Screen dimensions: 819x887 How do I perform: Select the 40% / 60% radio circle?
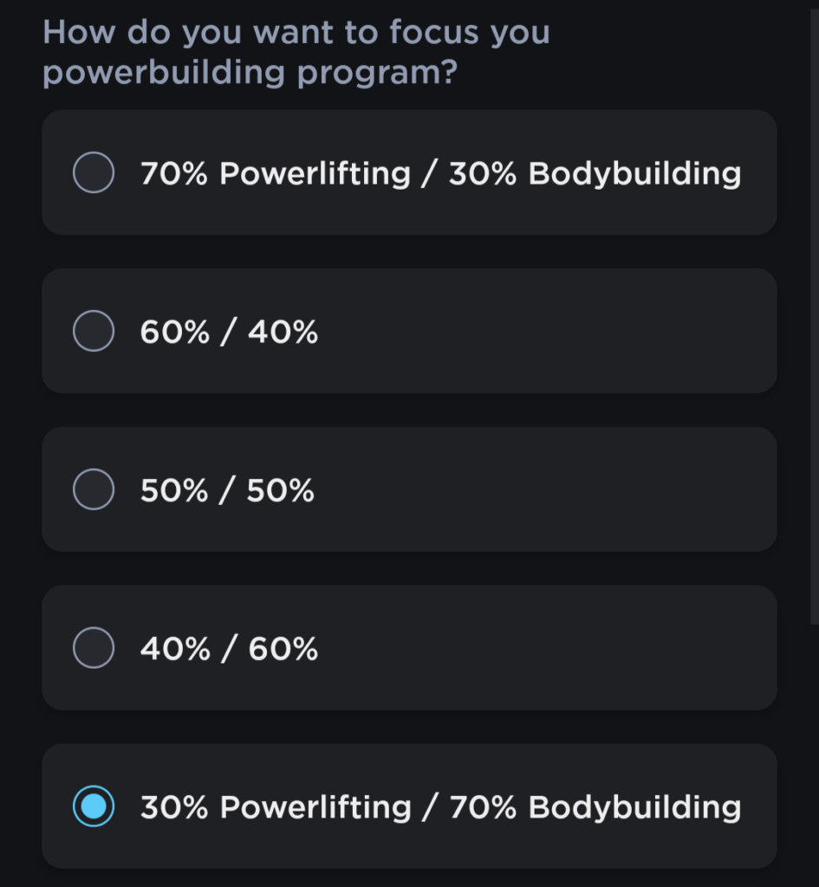tap(94, 648)
